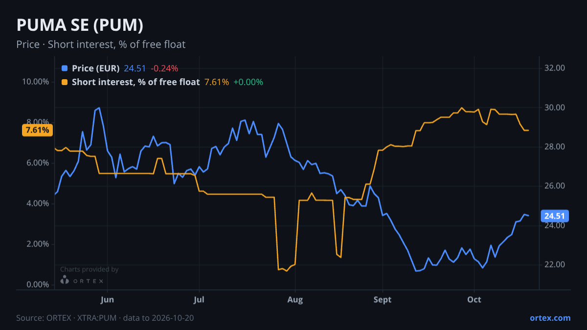Click the -0.24% price change value
This screenshot has height=330, width=587.
(x=164, y=68)
